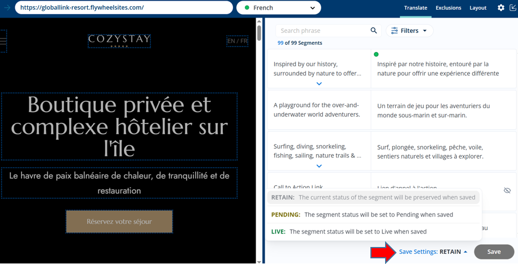The height and width of the screenshot is (264, 518).
Task: Click 'Réservez votre séjour' button in preview
Action: pyautogui.click(x=119, y=222)
